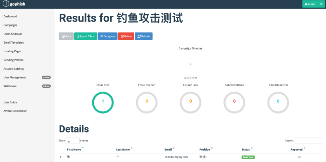Click the gophish logo icon
This screenshot has width=326, height=162.
pos(5,4)
